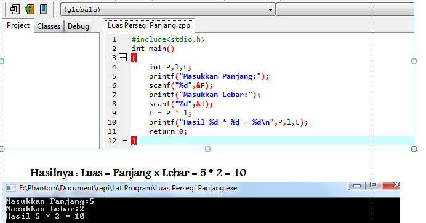Click the return 0; statement
Screen dimensions: 426x223
[x=168, y=131]
